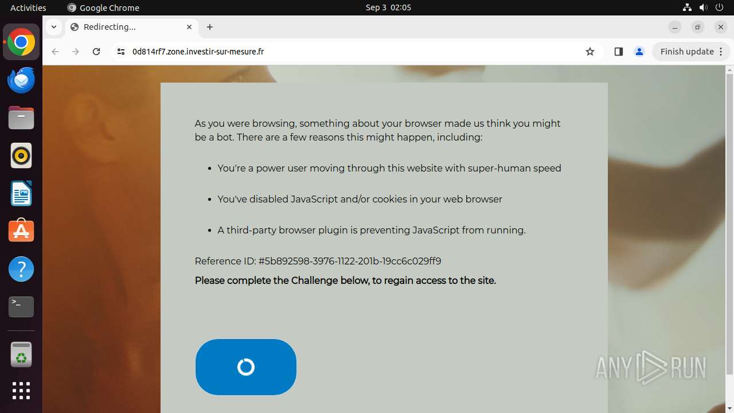The height and width of the screenshot is (413, 734).
Task: Open the network status tray icon
Action: 687,7
